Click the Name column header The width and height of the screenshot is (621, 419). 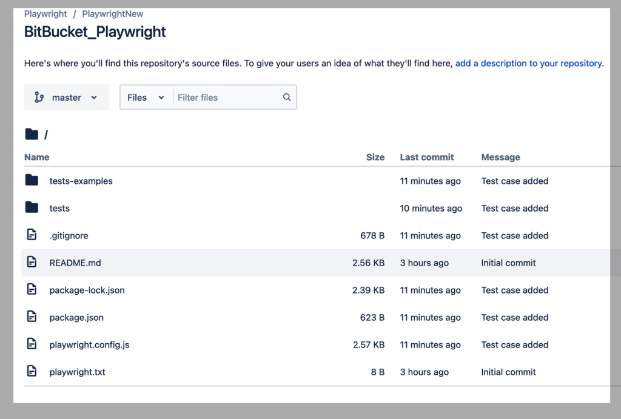[x=37, y=157]
